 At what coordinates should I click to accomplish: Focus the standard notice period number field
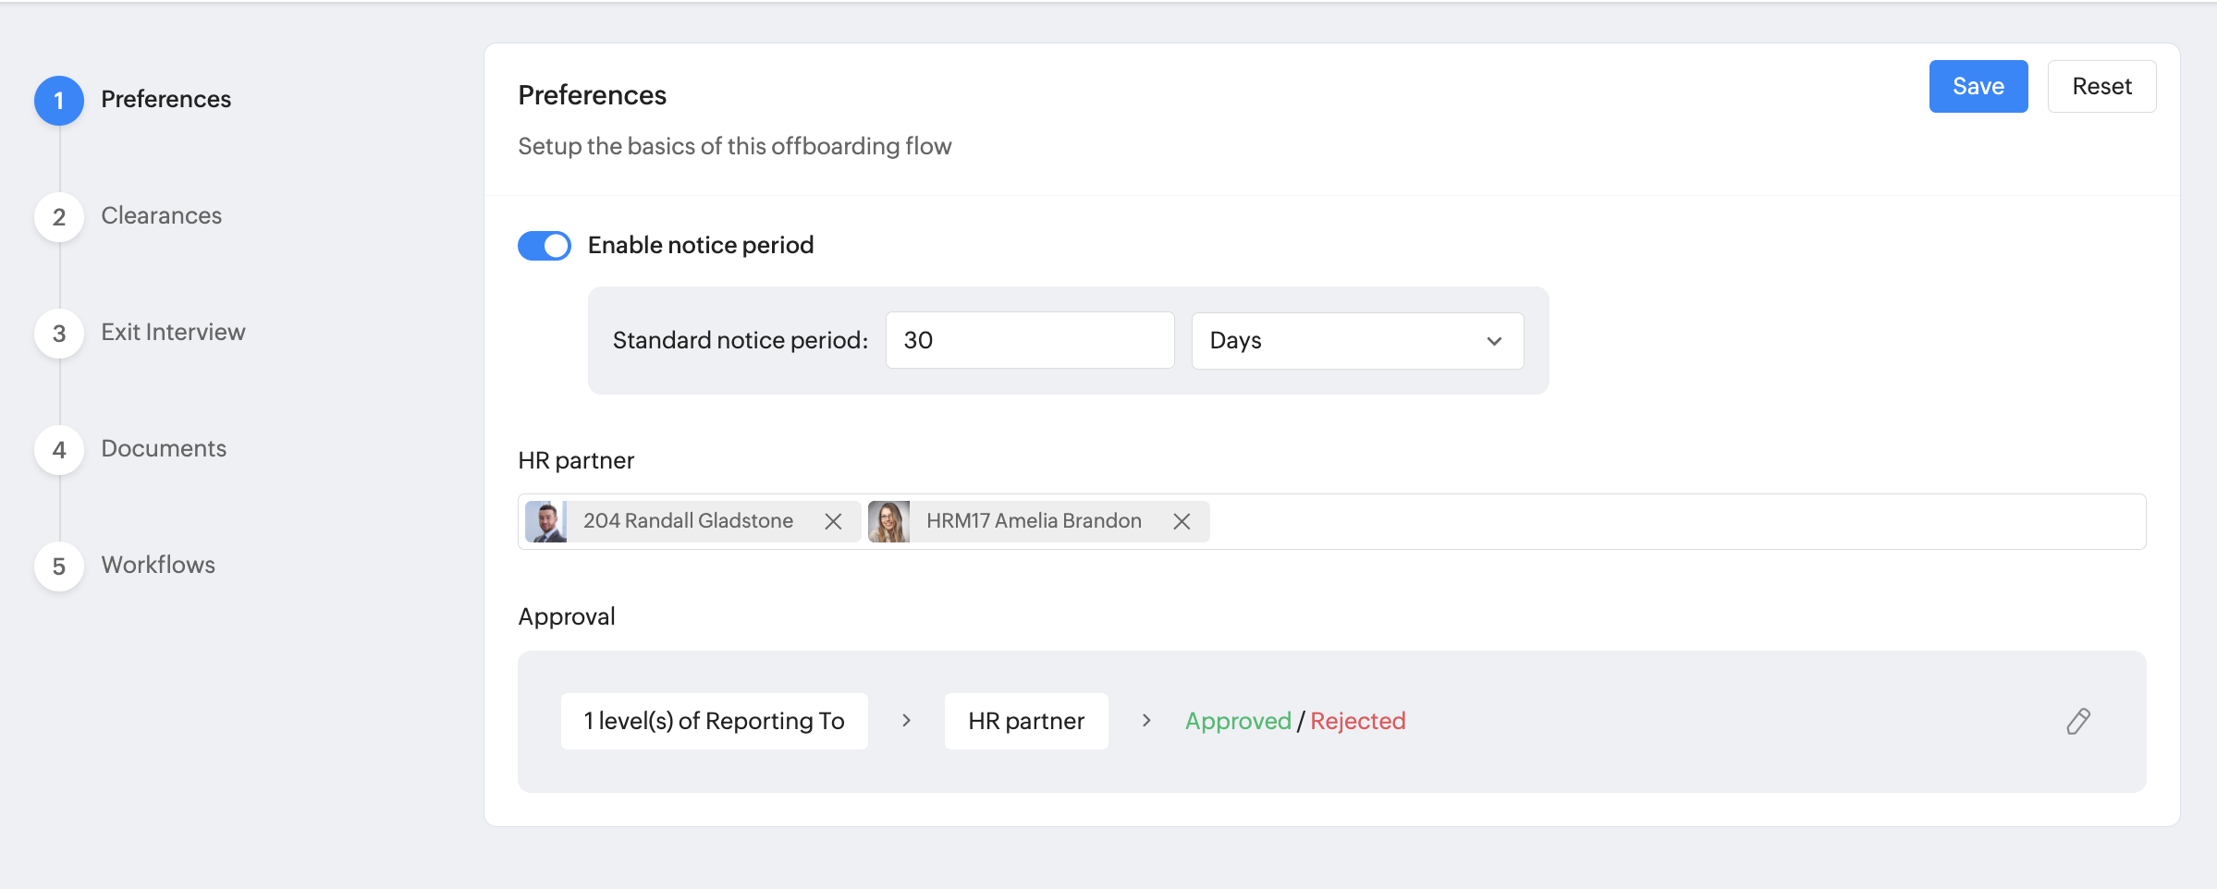[1030, 340]
